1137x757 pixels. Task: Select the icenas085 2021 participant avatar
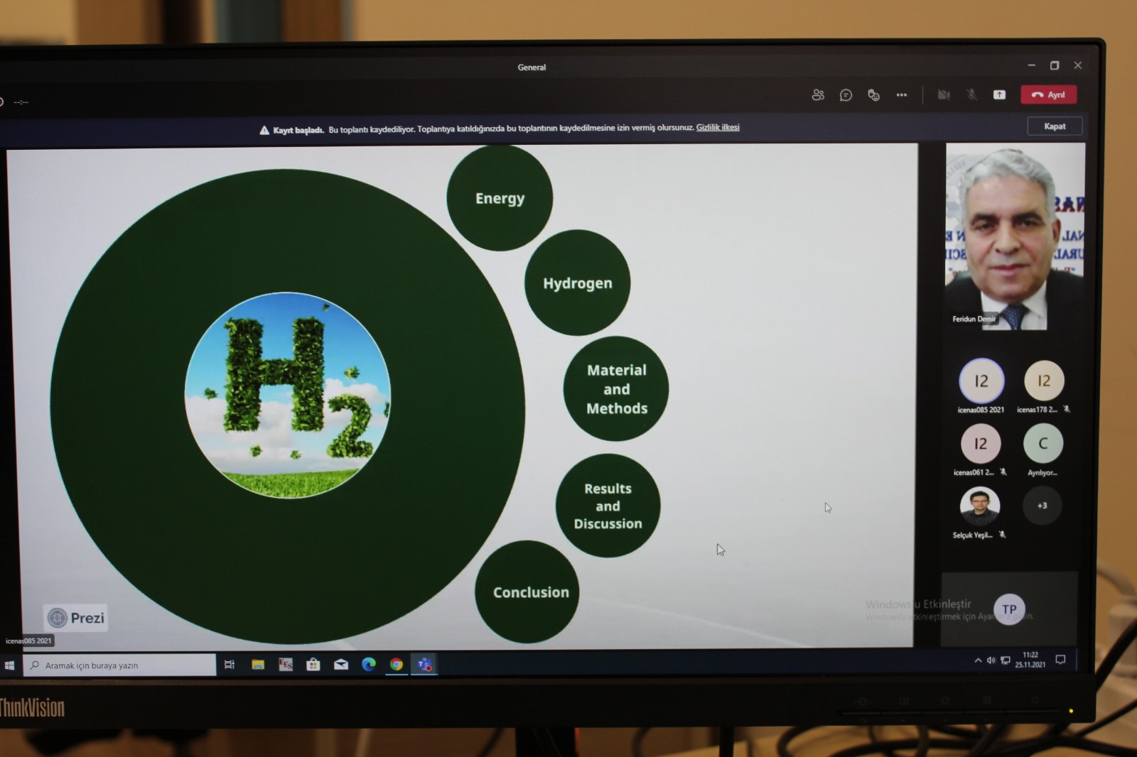click(981, 381)
